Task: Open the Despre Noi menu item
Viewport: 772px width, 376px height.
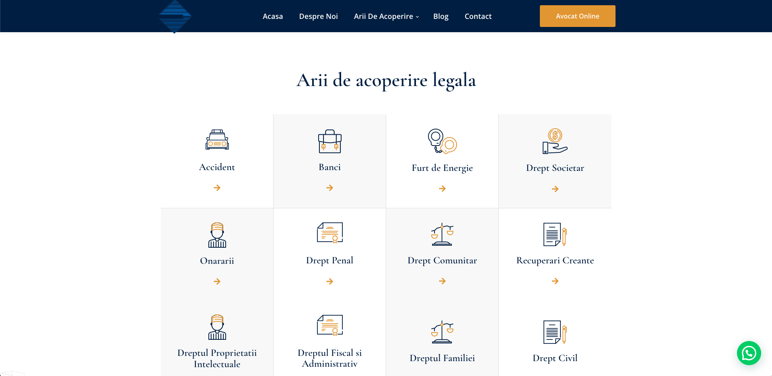Action: pos(318,16)
